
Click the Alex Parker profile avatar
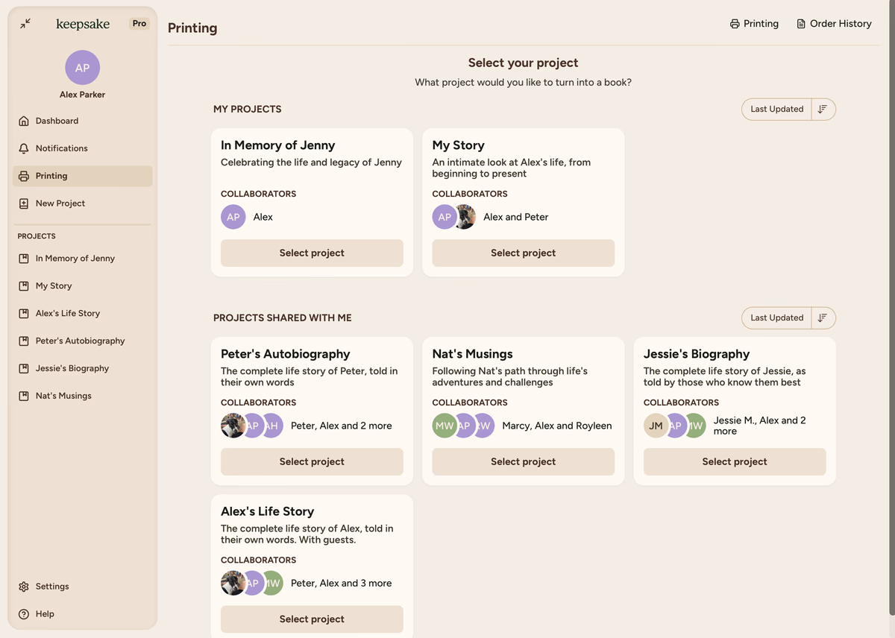pos(82,68)
